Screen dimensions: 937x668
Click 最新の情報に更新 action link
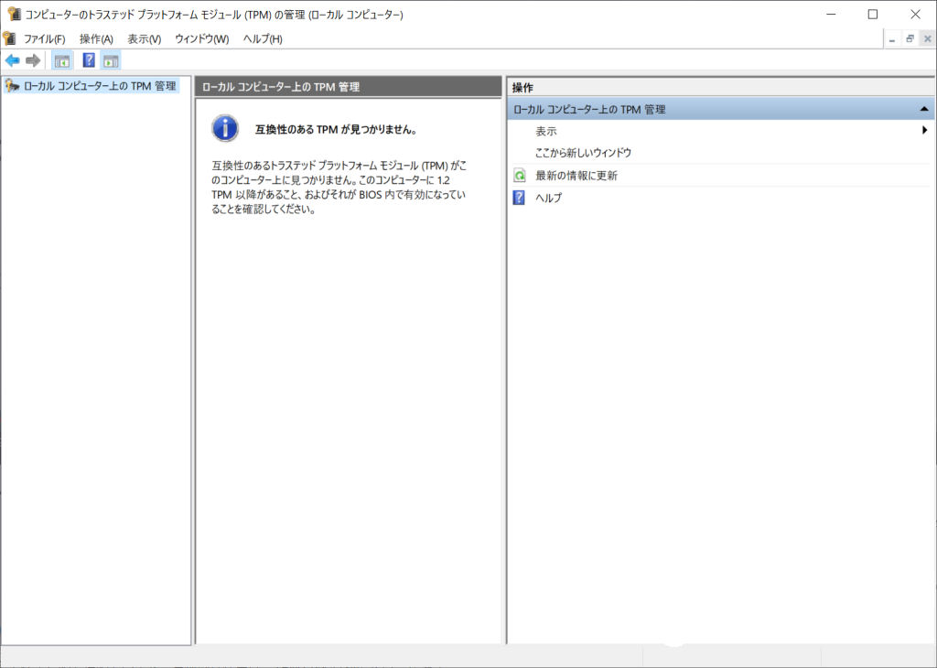(x=576, y=176)
